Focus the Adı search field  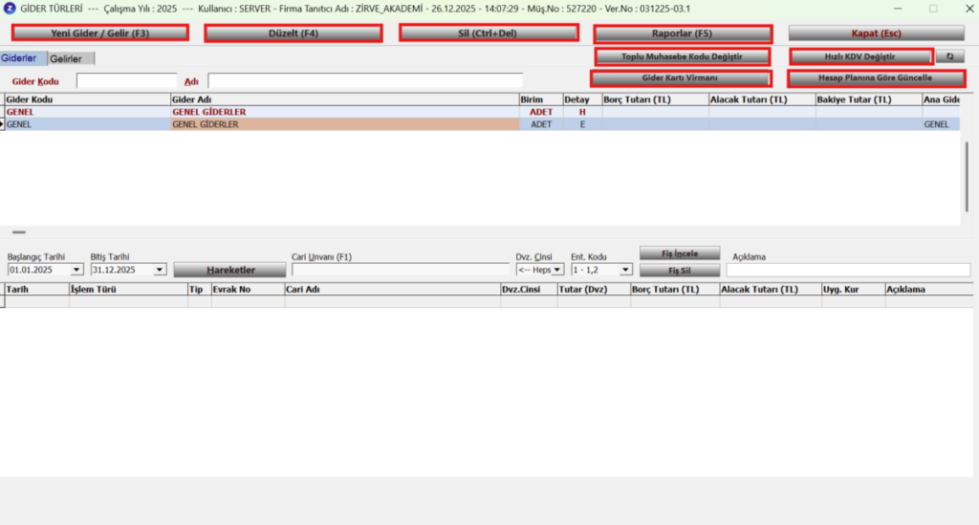tap(365, 81)
